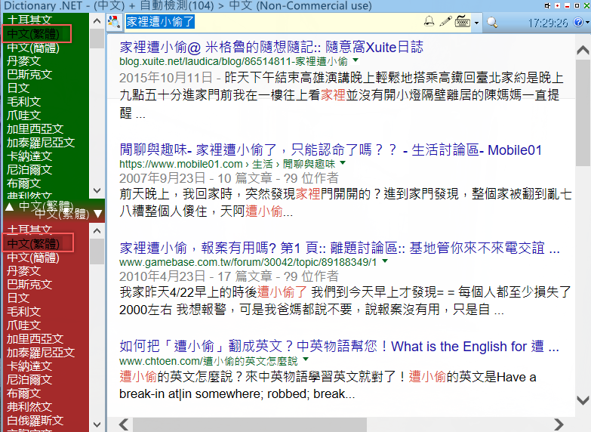Click the white up triangle on language divider
The width and height of the screenshot is (591, 432).
click(9, 206)
